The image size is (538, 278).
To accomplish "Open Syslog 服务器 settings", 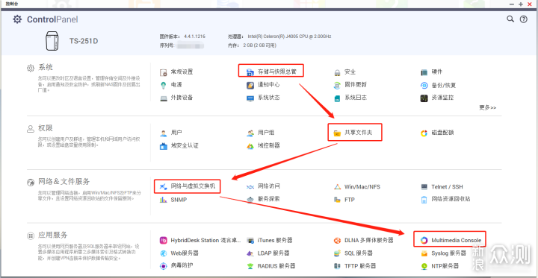I will point(443,253).
